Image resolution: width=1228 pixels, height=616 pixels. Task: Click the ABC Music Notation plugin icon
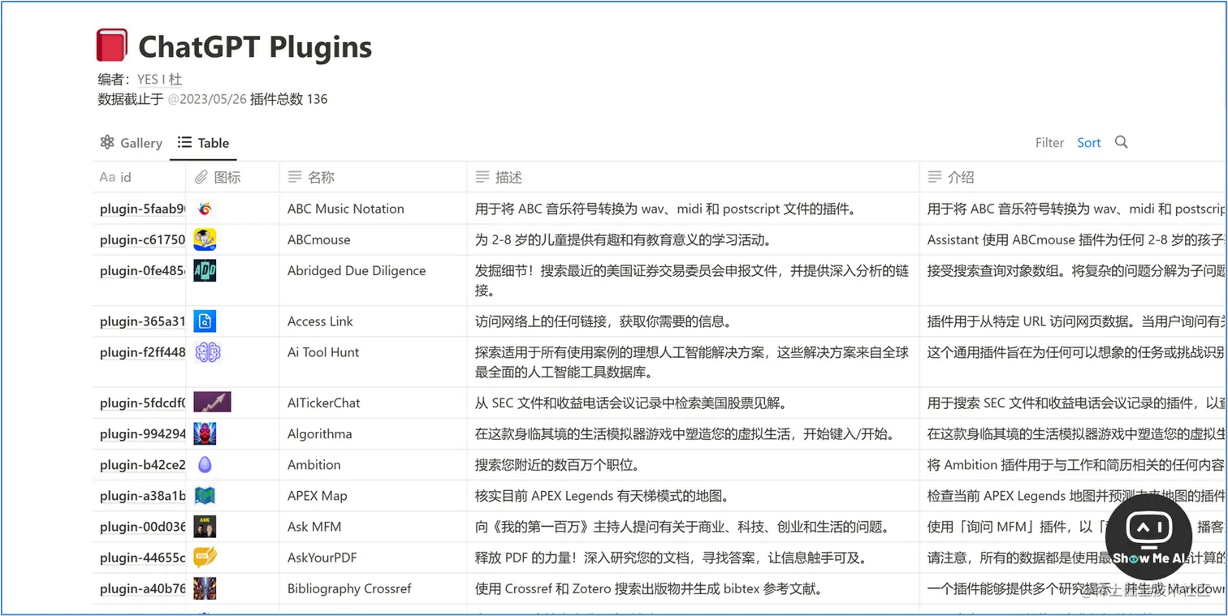205,209
